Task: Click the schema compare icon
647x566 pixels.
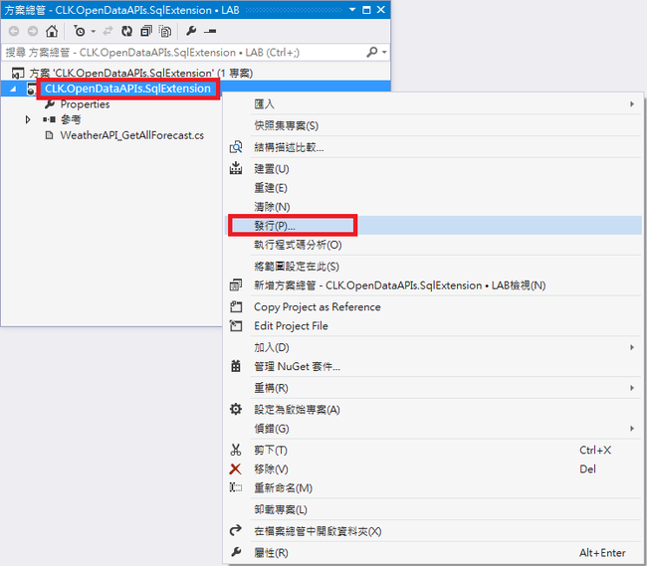Action: (x=236, y=147)
